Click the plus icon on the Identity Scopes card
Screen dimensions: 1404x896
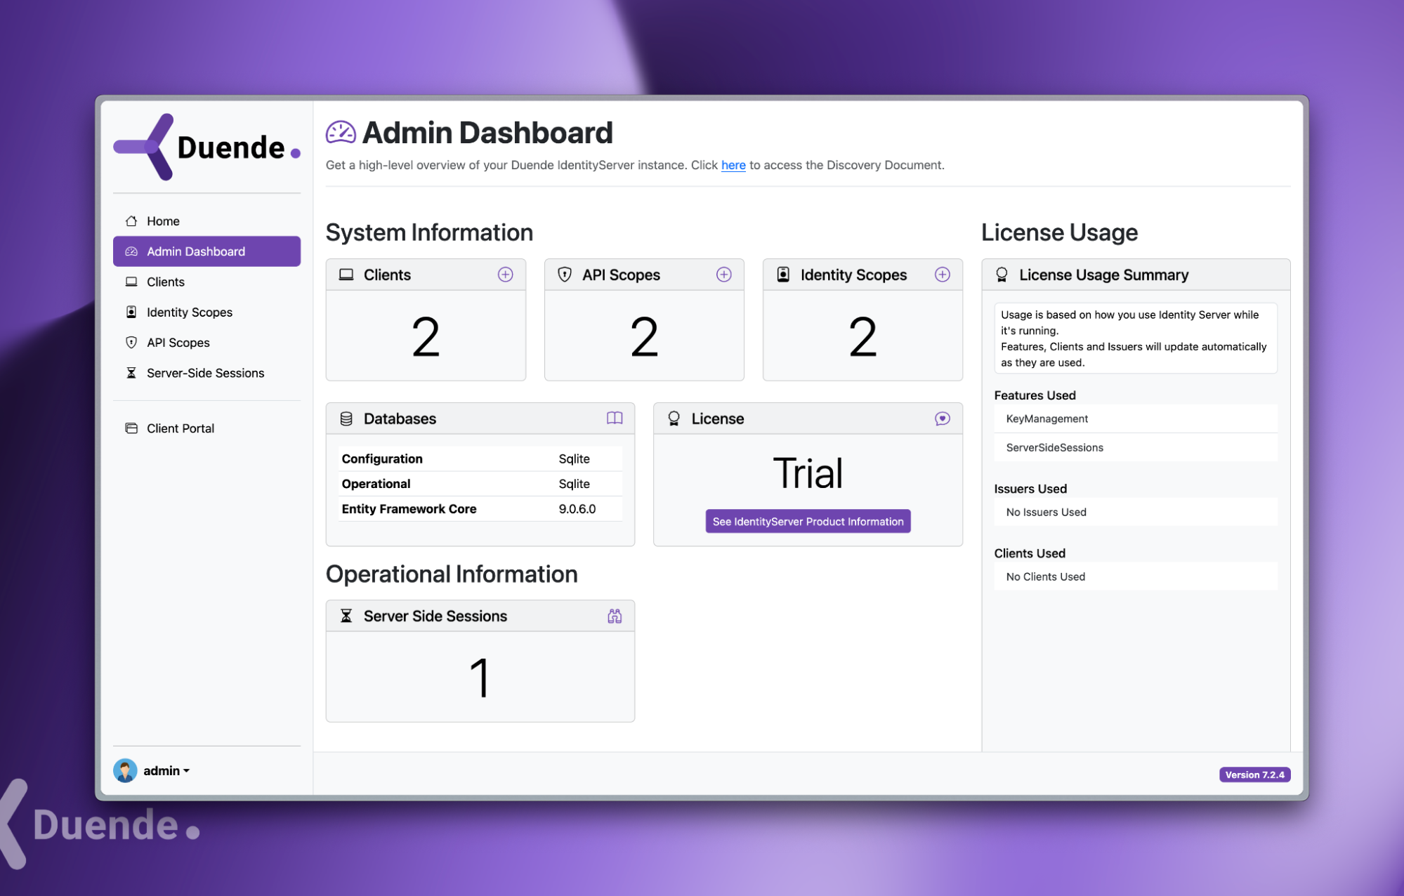coord(943,275)
